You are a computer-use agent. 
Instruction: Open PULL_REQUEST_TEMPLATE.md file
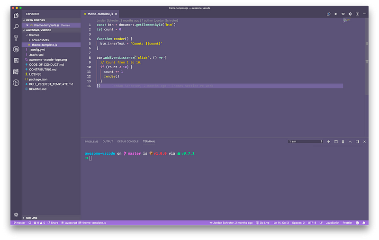click(51, 84)
